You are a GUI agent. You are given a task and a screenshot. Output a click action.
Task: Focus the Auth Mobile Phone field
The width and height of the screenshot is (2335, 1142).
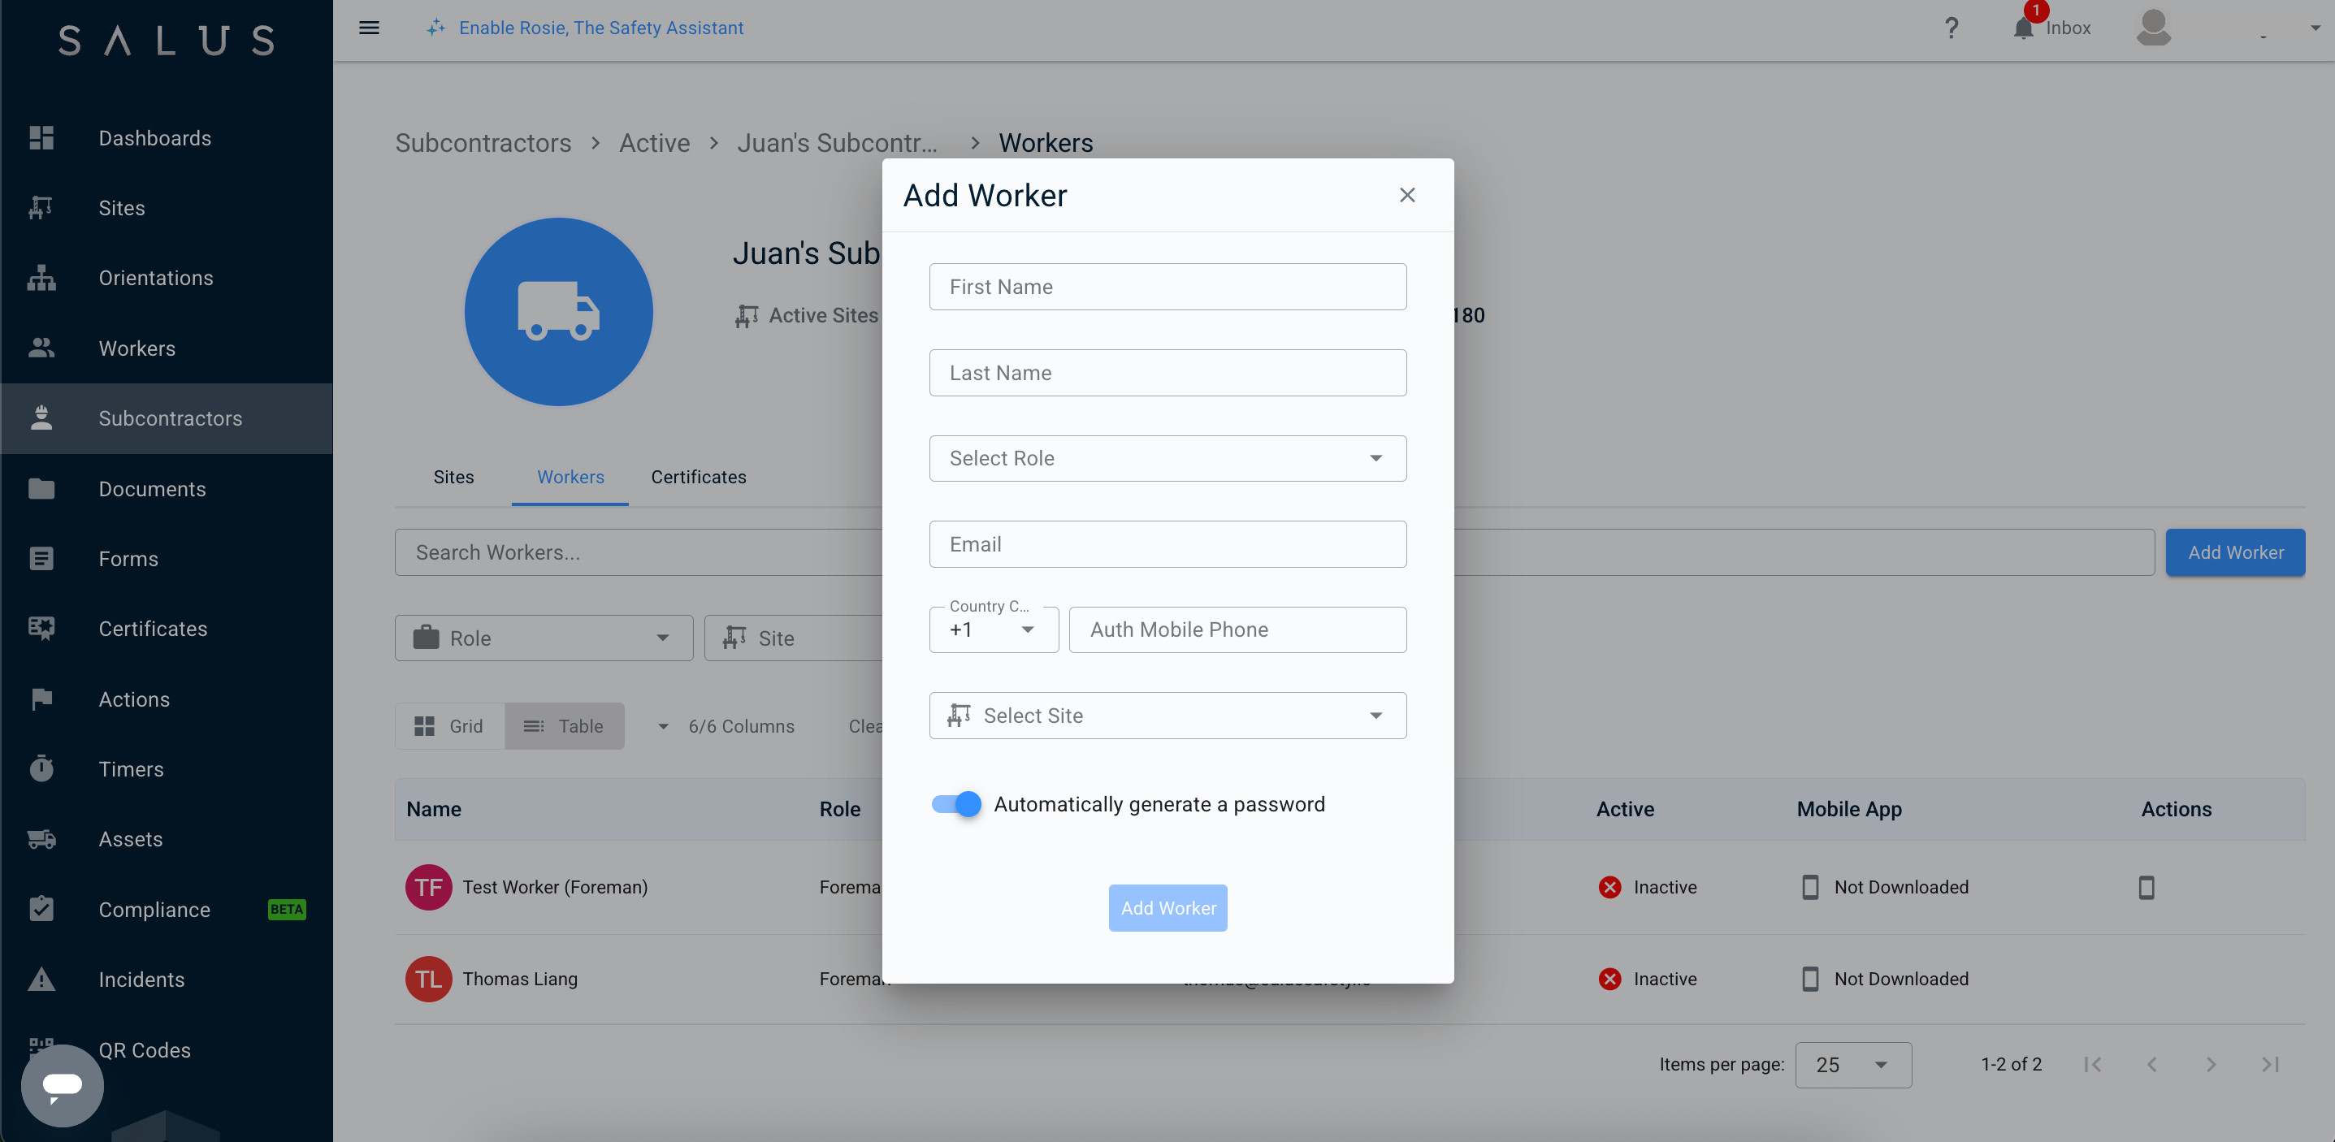(1237, 629)
